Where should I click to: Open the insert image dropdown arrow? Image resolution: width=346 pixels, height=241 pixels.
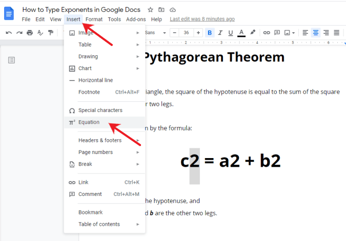point(293,33)
